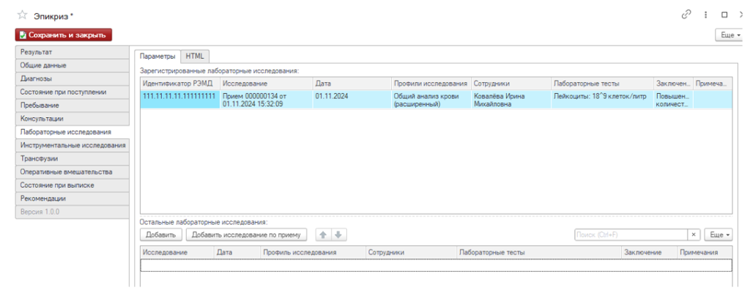Open Общие данные section
Image resolution: width=750 pixels, height=293 pixels.
coord(73,65)
